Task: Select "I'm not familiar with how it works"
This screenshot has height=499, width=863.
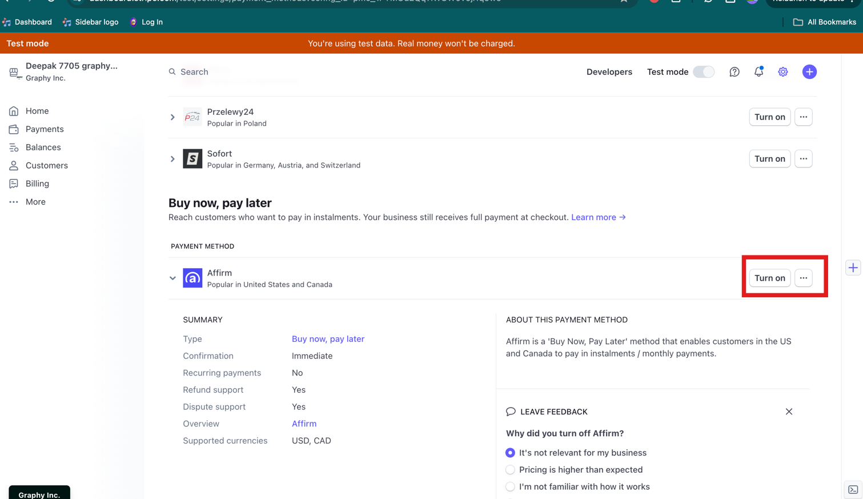Action: (x=510, y=487)
